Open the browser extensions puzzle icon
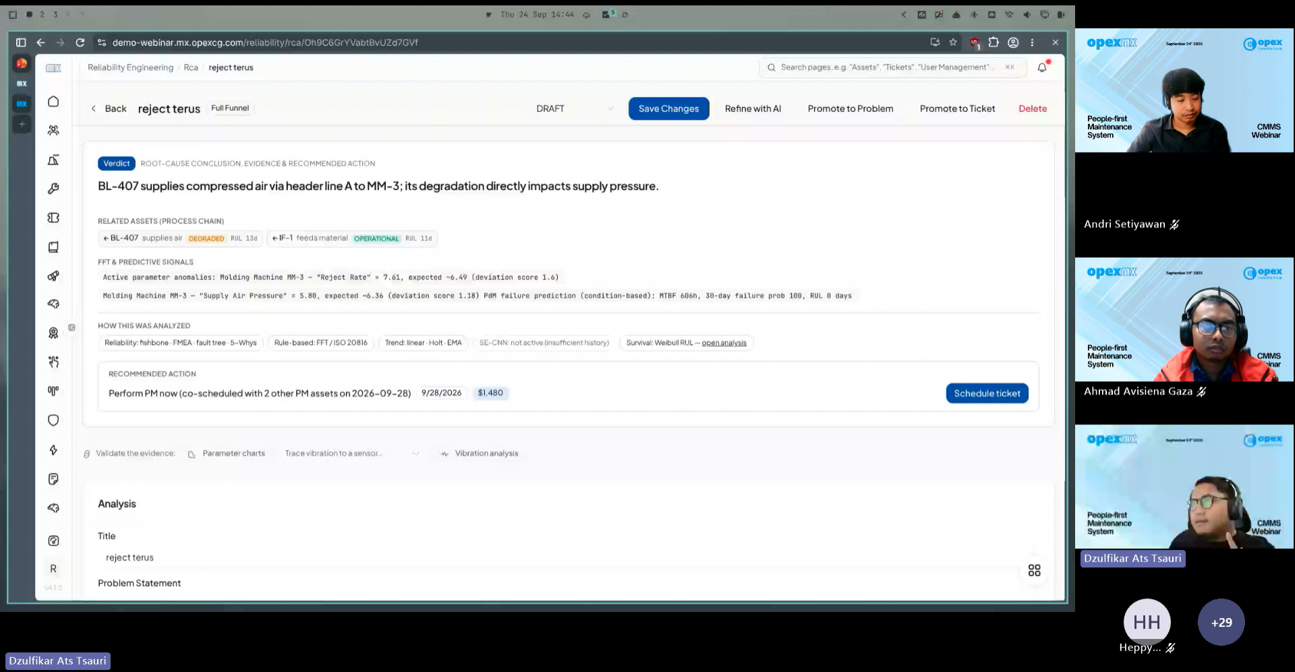1295x672 pixels. [x=994, y=43]
